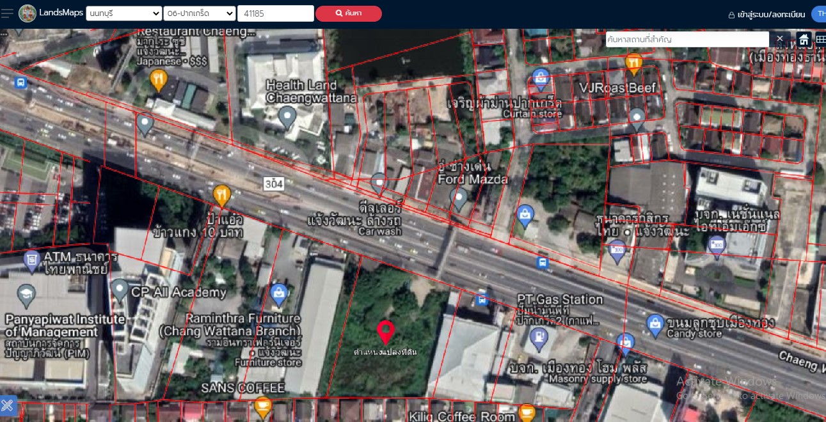Open the เข้าสู่ระบบ/ลงทะเบียน login link
The image size is (826, 422).
772,14
